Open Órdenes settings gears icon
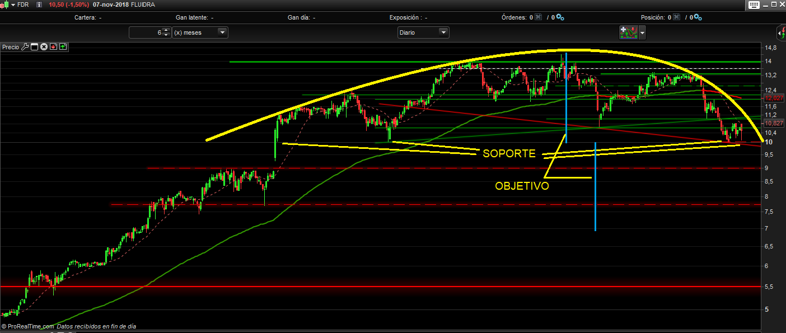Screen dimensions: 786x333 click(x=560, y=17)
